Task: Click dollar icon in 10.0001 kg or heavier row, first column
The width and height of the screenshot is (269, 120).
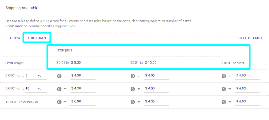Action: click(59, 102)
